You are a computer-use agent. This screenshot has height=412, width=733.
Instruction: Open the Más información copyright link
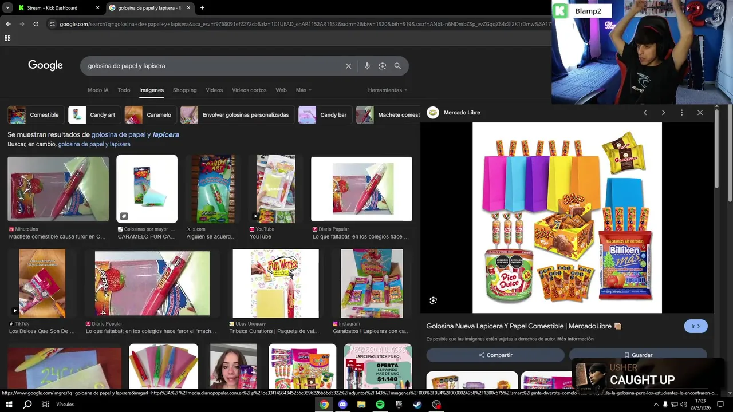tap(575, 339)
